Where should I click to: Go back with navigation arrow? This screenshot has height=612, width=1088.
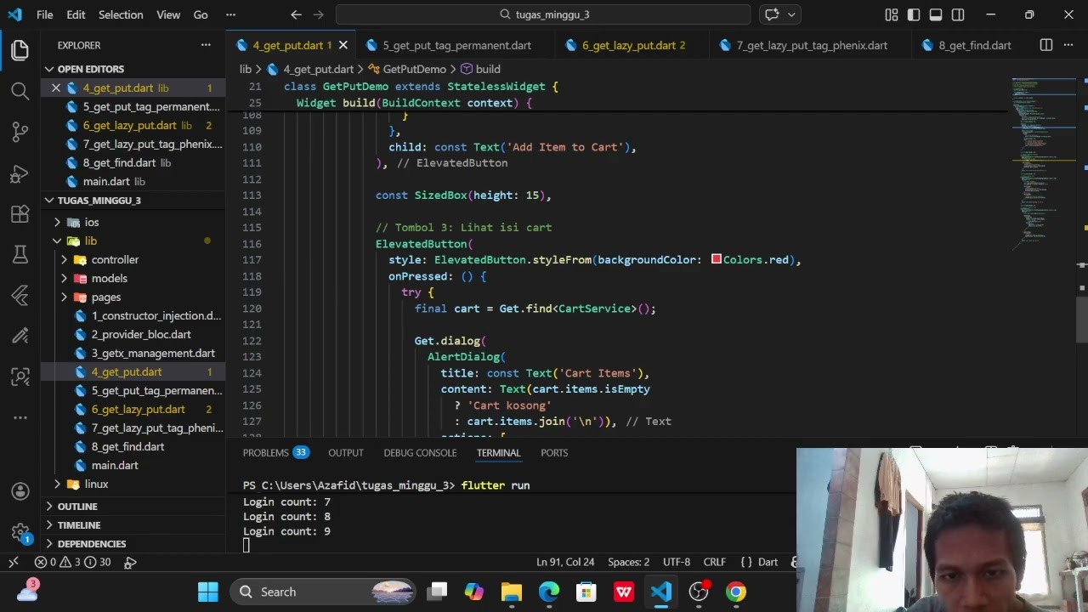[296, 14]
